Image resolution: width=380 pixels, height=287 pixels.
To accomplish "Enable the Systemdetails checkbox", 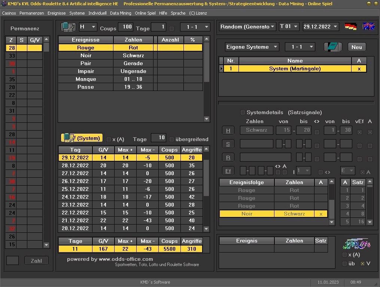I will [243, 112].
